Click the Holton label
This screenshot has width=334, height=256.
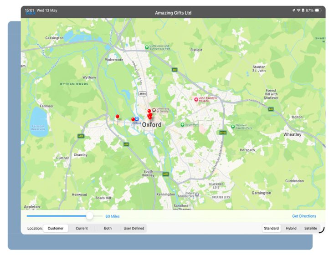coord(297,117)
